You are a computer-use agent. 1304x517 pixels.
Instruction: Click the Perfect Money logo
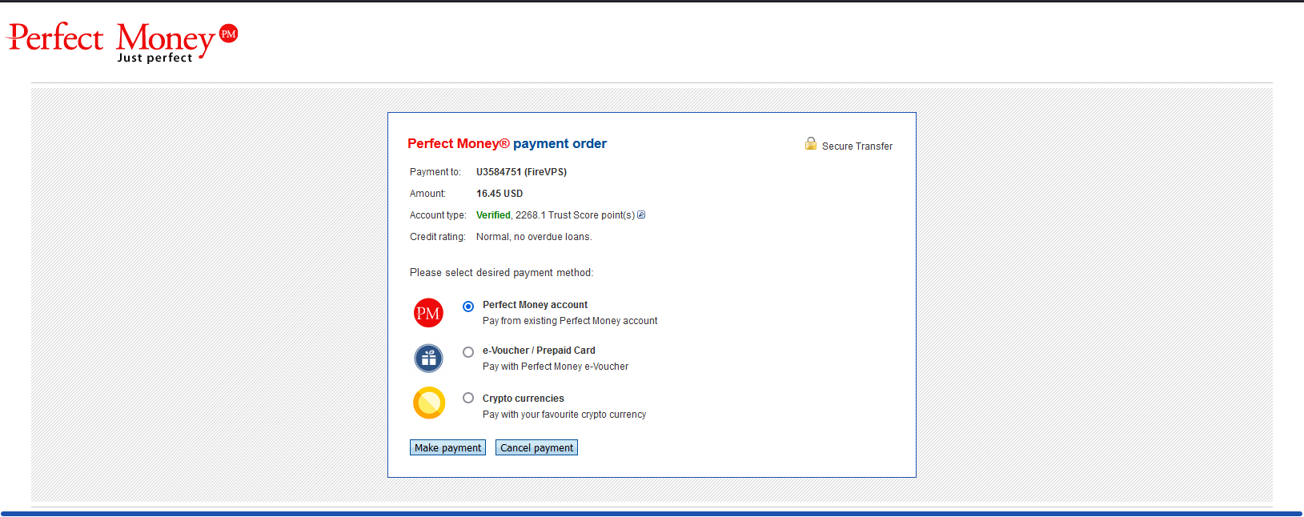[122, 42]
